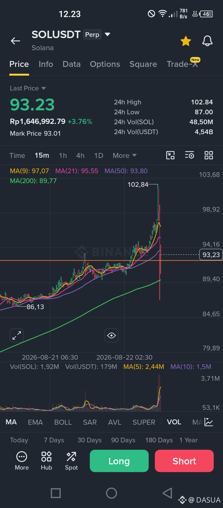
Task: Click the Vol(SOL): 1,92M label
Action: (34, 367)
